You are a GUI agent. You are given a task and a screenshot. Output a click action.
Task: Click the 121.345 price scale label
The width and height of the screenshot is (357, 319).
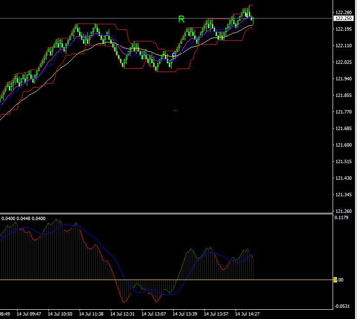[x=343, y=195]
